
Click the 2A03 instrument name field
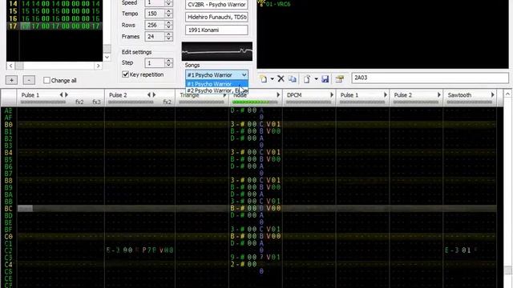pos(430,78)
